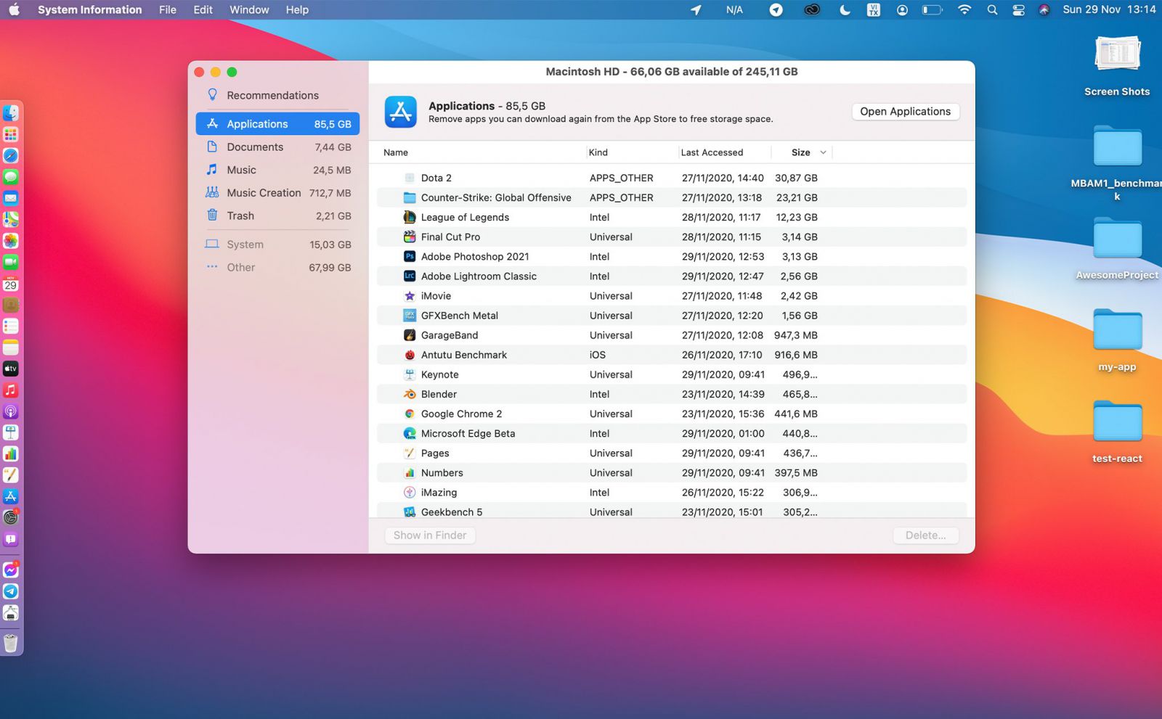The width and height of the screenshot is (1162, 719).
Task: Open the System Information app menu
Action: (x=90, y=9)
